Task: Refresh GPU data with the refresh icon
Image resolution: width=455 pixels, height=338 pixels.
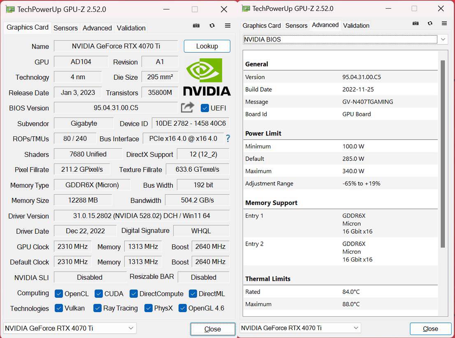Action: click(212, 25)
